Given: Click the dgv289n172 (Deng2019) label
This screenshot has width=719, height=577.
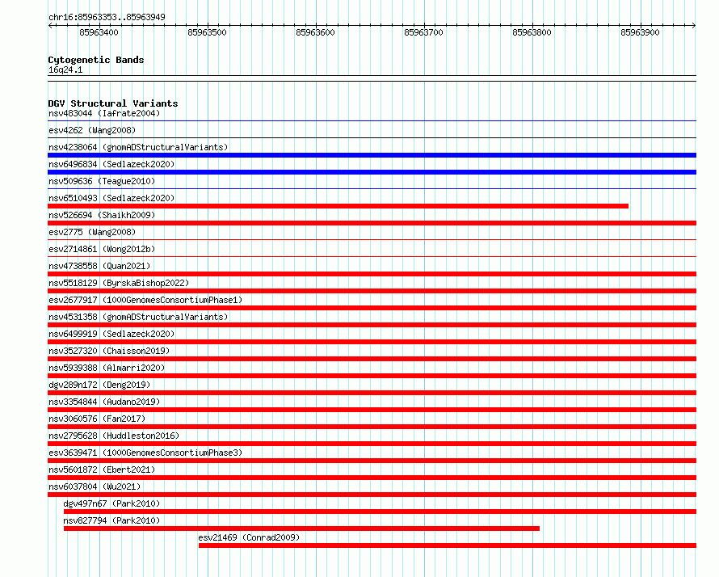Looking at the screenshot, I should pyautogui.click(x=99, y=385).
